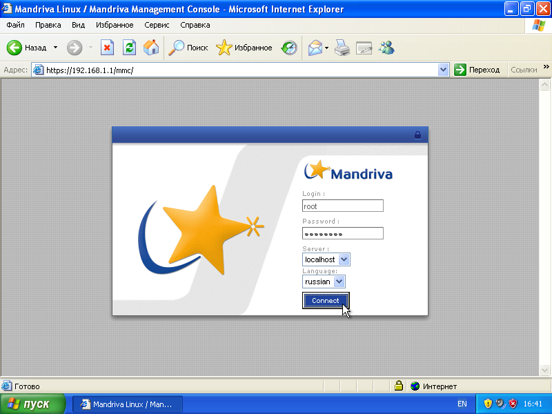Click the Mandriva logo above login form
The width and height of the screenshot is (552, 414).
(x=348, y=170)
